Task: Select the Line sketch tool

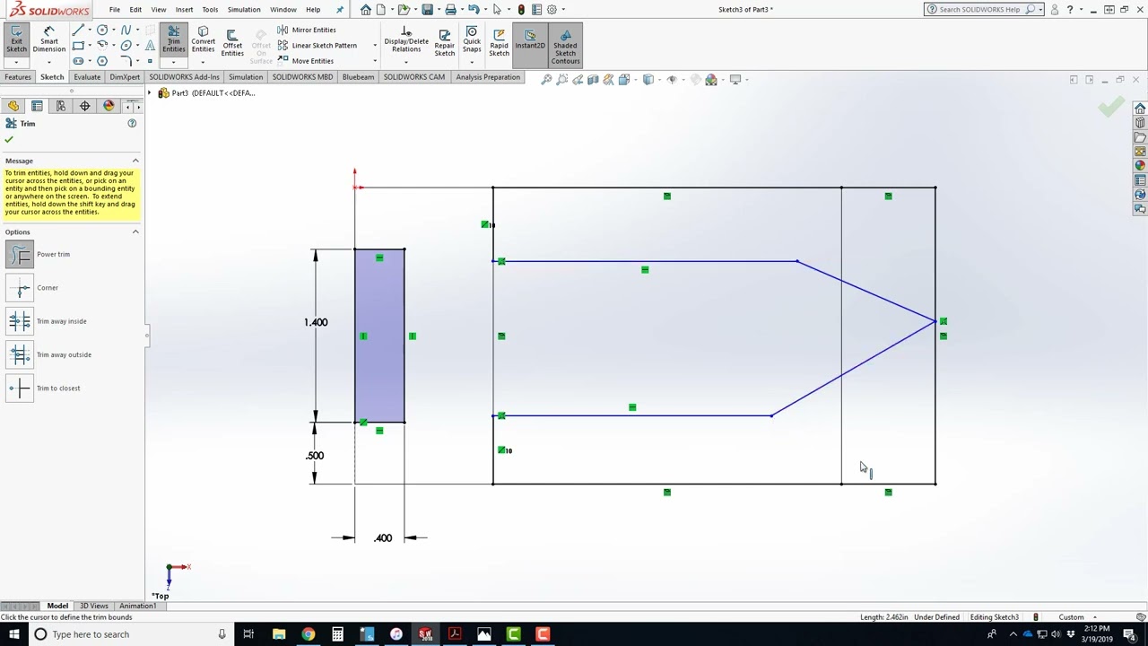Action: [x=78, y=30]
